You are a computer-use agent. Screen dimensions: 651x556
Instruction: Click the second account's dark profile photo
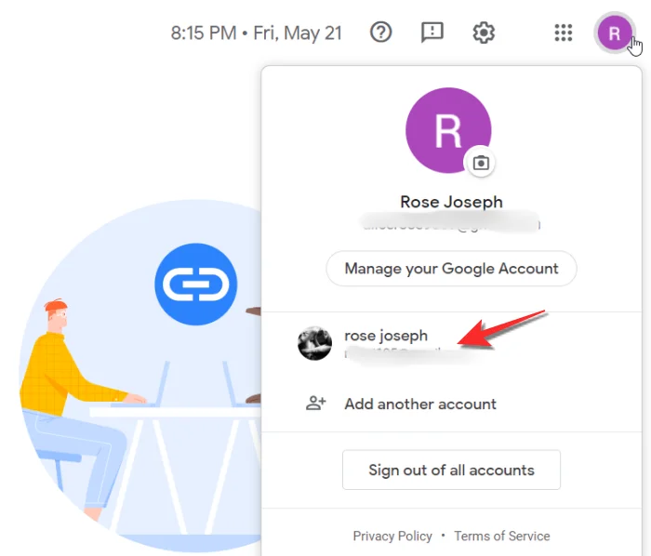[x=315, y=343]
